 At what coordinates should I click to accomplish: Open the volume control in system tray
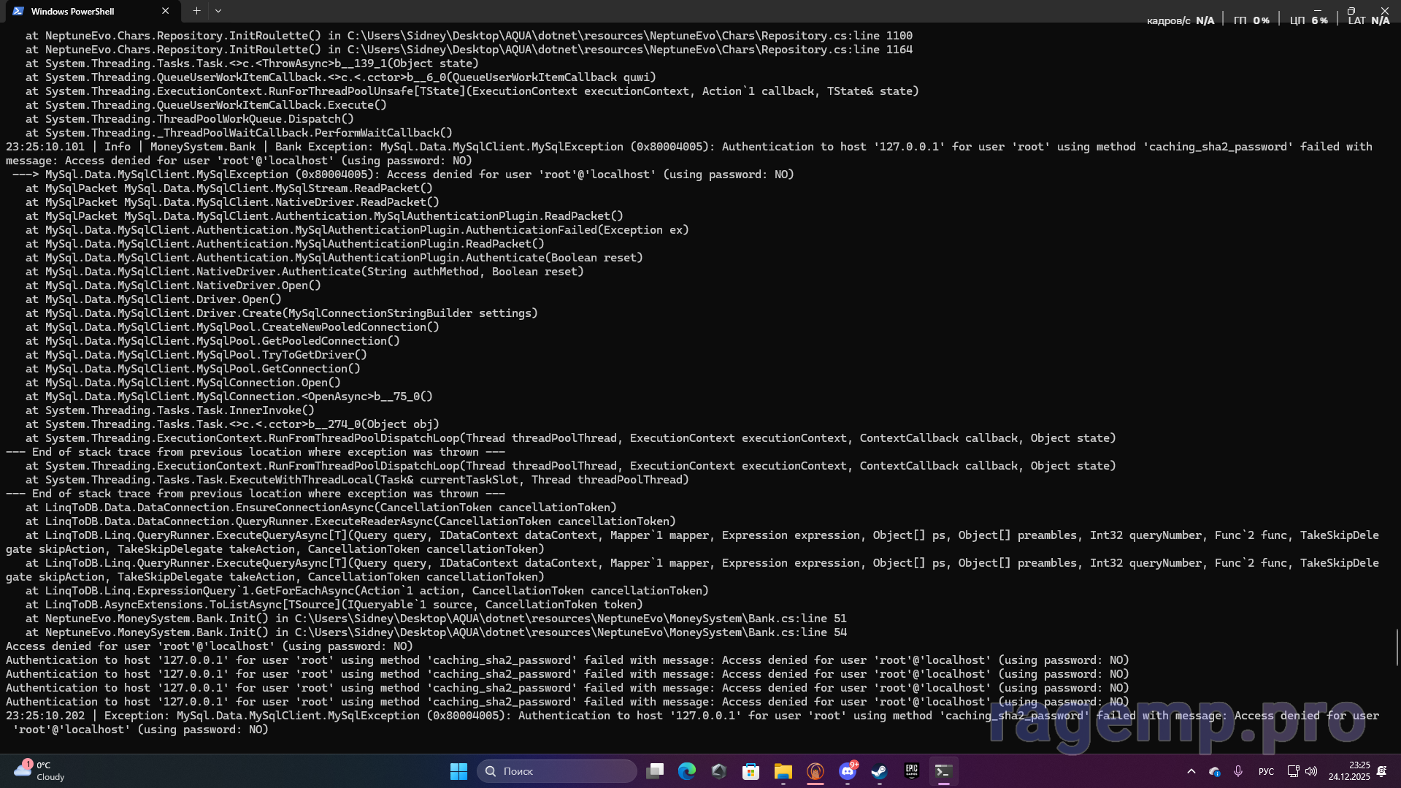click(x=1311, y=771)
